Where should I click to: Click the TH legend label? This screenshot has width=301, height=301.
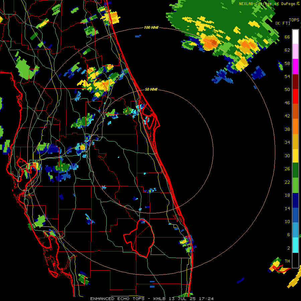click(x=287, y=261)
